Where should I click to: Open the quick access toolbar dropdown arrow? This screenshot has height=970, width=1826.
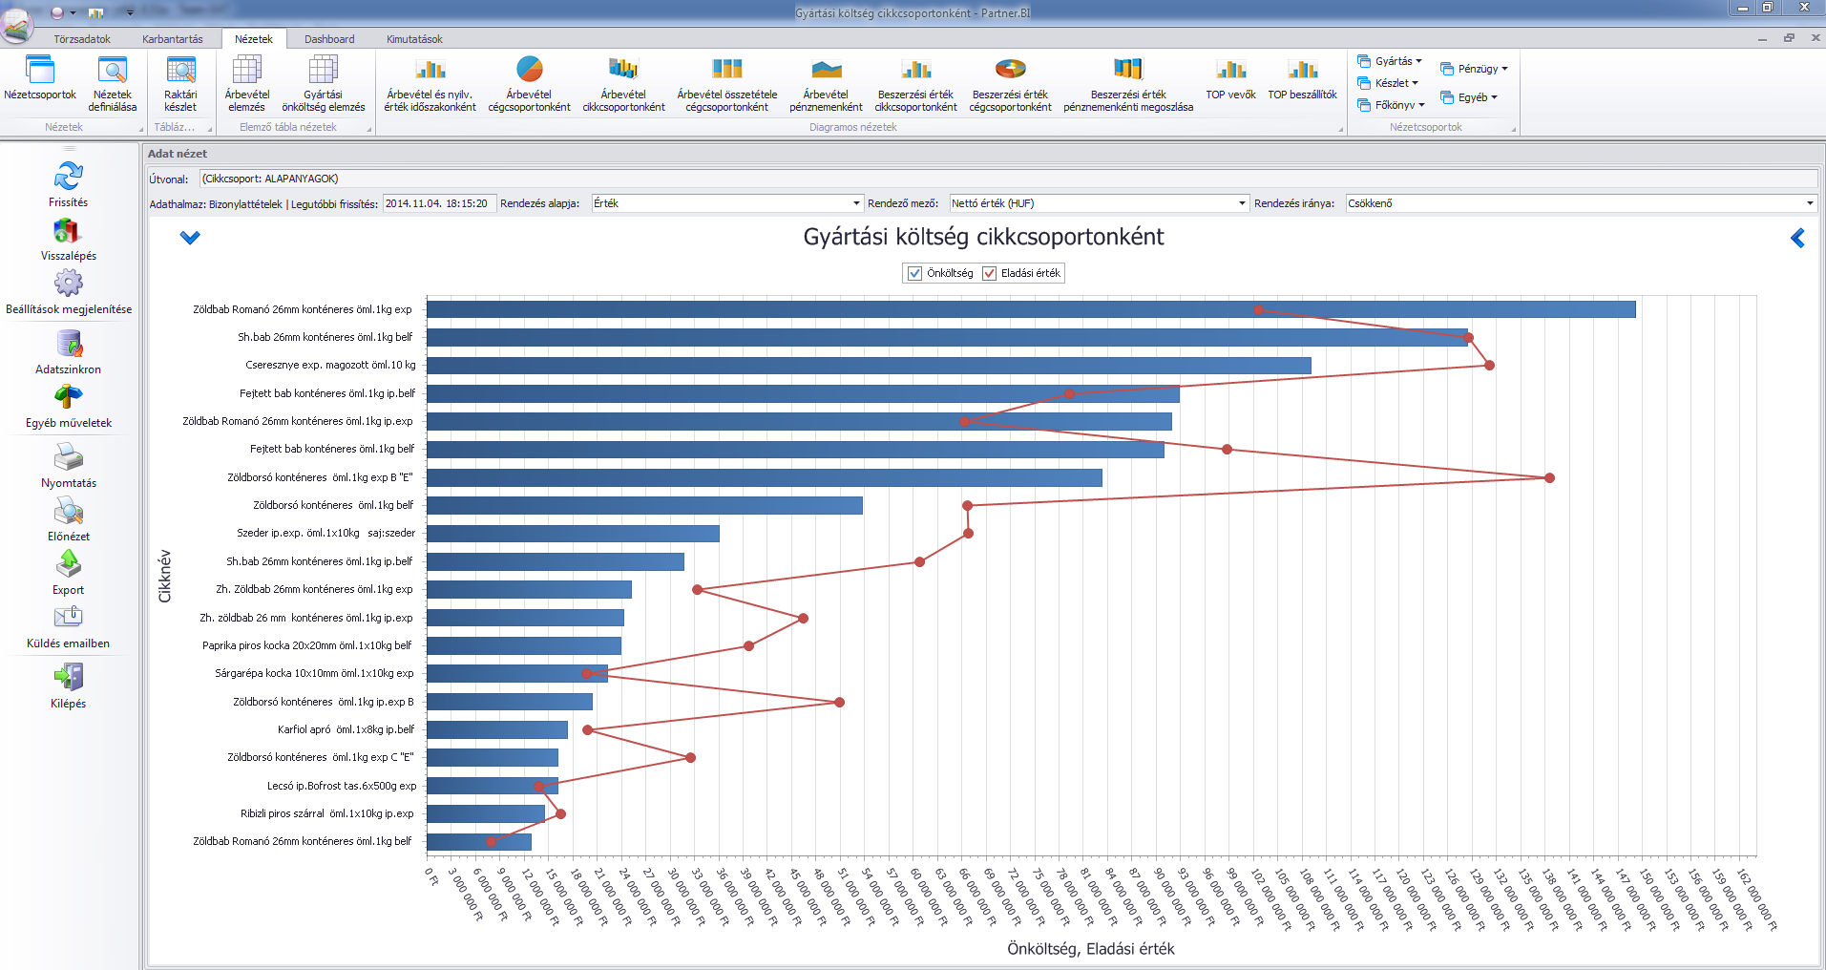130,12
